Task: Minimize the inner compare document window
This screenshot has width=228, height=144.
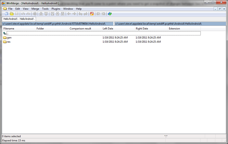Action: point(215,9)
